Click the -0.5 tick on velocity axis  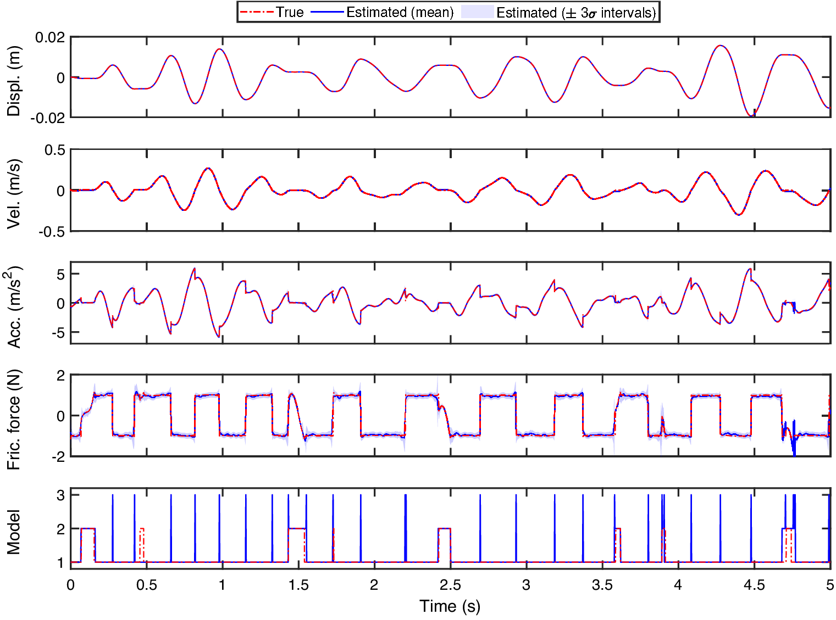pyautogui.click(x=52, y=232)
